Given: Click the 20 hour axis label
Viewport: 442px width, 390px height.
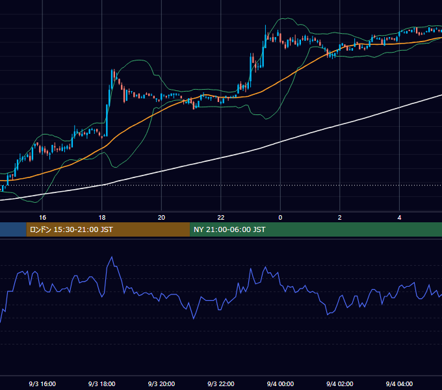Looking at the screenshot, I should (x=161, y=218).
